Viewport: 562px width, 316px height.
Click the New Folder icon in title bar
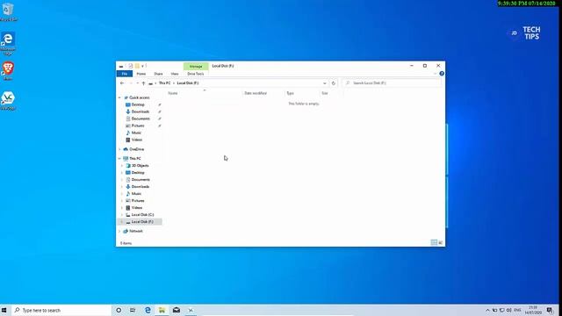tap(137, 66)
